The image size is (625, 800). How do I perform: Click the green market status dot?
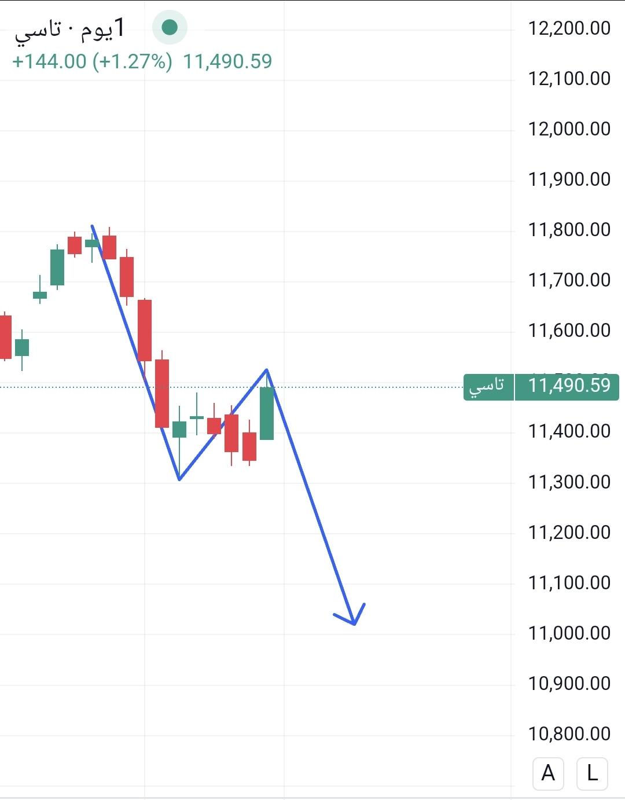pos(170,27)
